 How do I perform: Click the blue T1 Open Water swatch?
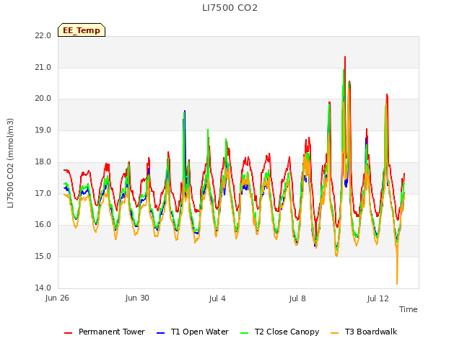click(160, 333)
